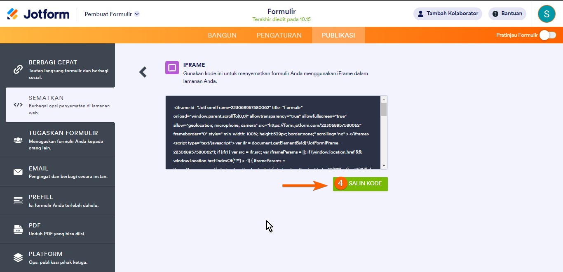
Task: Click the Berbagi Cepat link icon
Action: click(x=18, y=69)
